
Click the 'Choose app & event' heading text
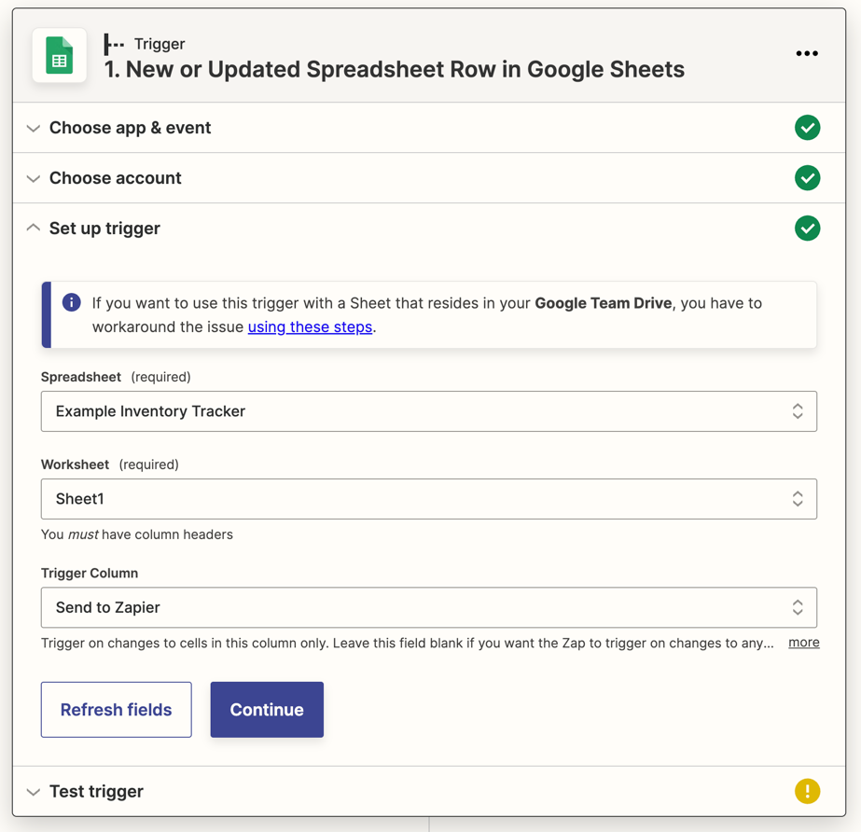[x=131, y=128]
